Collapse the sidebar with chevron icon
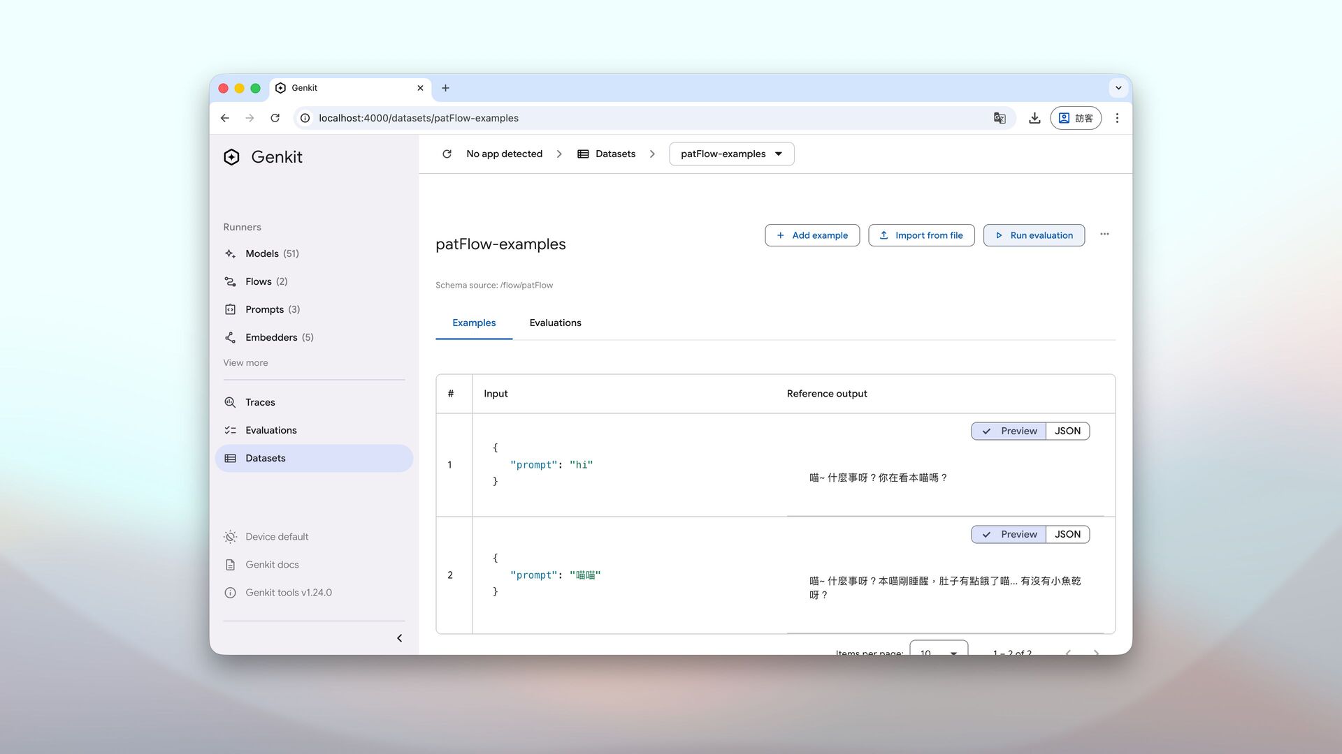 pyautogui.click(x=399, y=638)
